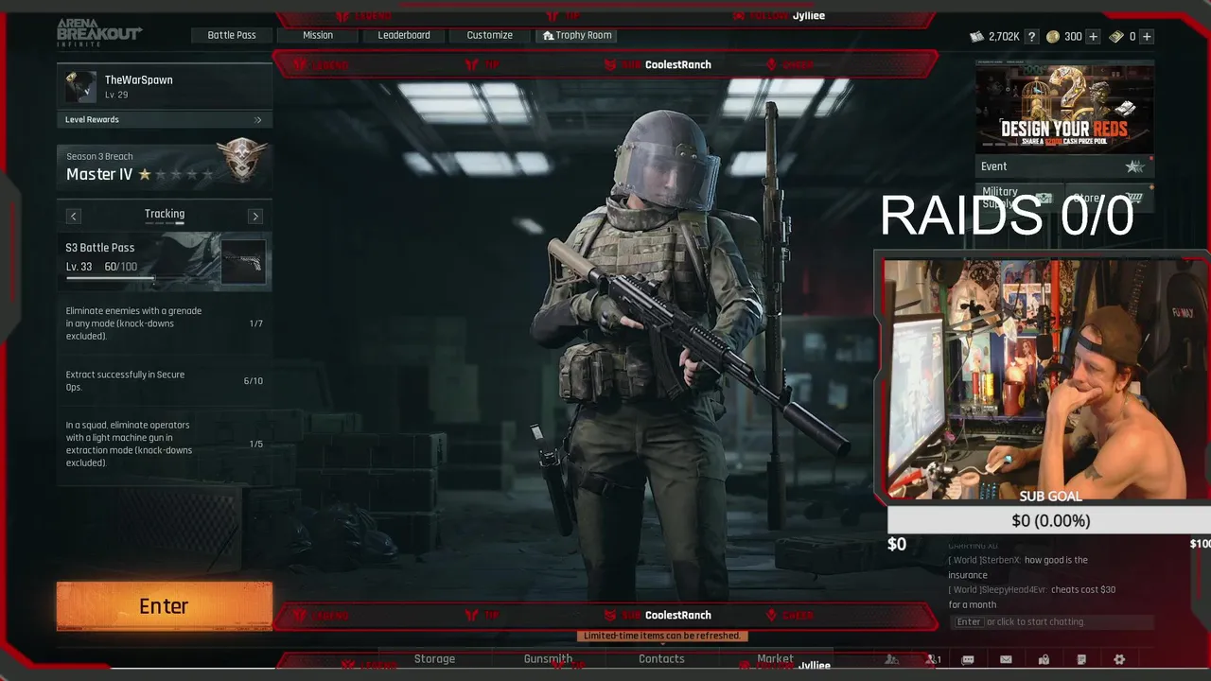Add bonds with plus button beside 0
1211x681 pixels.
click(1147, 36)
